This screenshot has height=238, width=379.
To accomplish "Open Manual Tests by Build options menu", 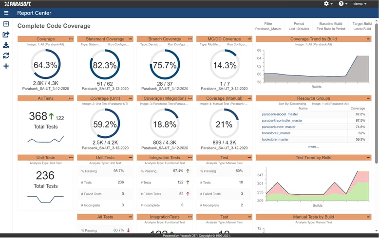I will point(368,217).
